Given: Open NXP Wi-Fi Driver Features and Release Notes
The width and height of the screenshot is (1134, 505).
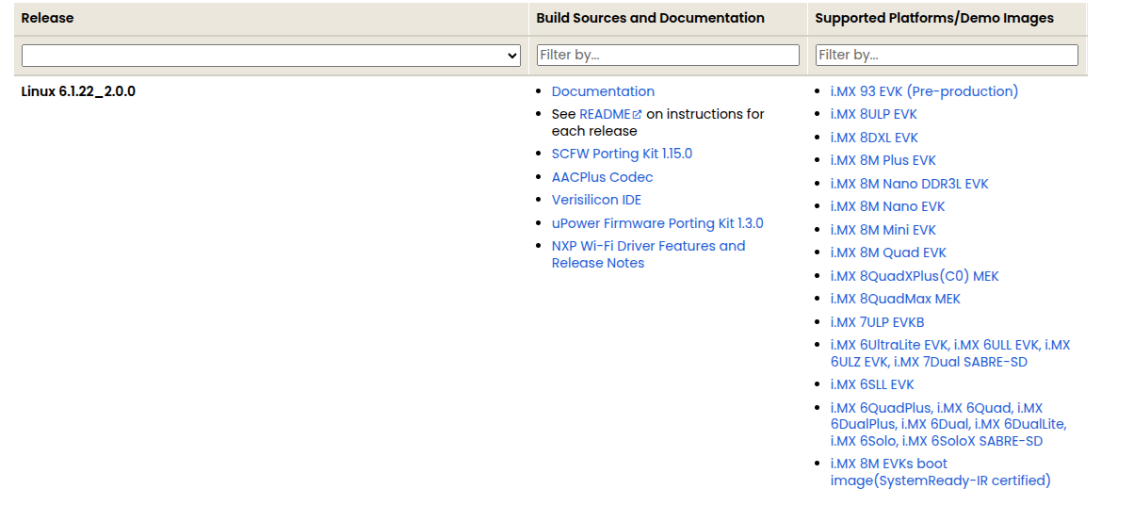Looking at the screenshot, I should [x=648, y=254].
